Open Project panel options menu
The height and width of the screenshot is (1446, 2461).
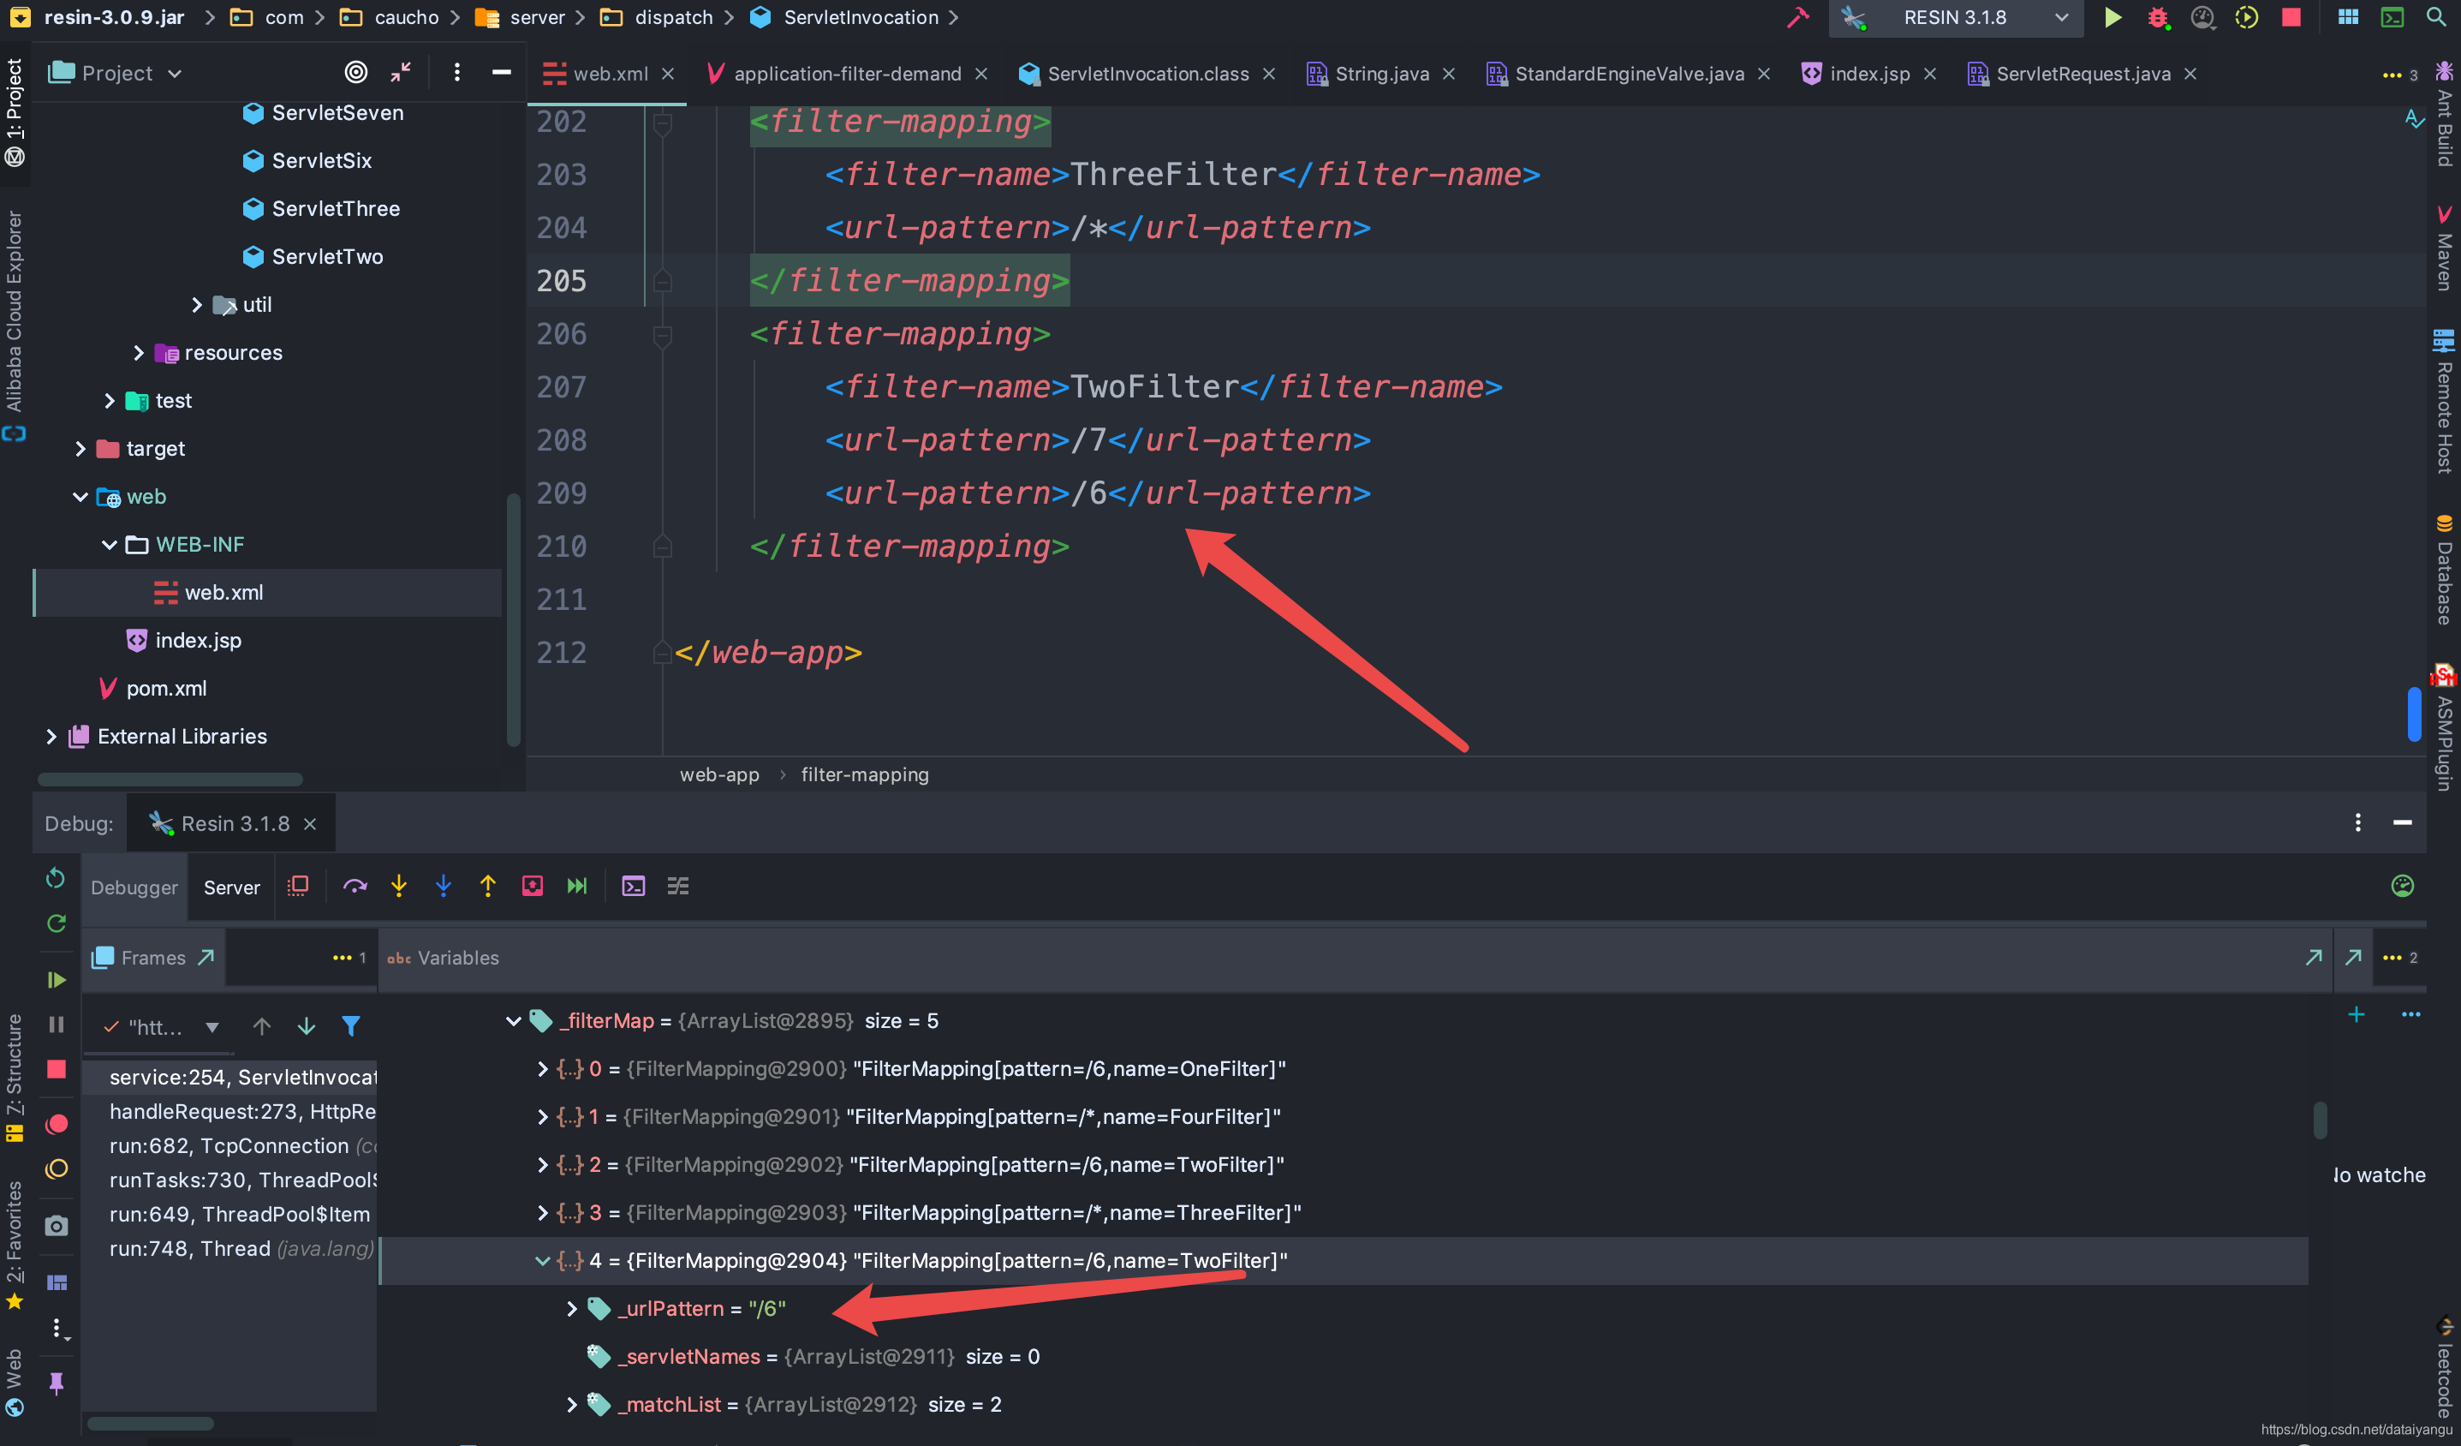click(x=456, y=72)
